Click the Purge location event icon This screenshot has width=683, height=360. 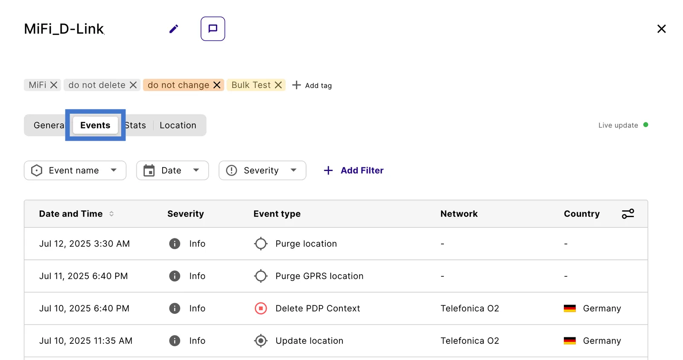click(x=261, y=244)
